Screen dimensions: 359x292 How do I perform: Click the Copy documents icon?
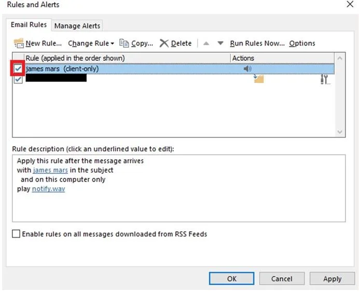124,43
